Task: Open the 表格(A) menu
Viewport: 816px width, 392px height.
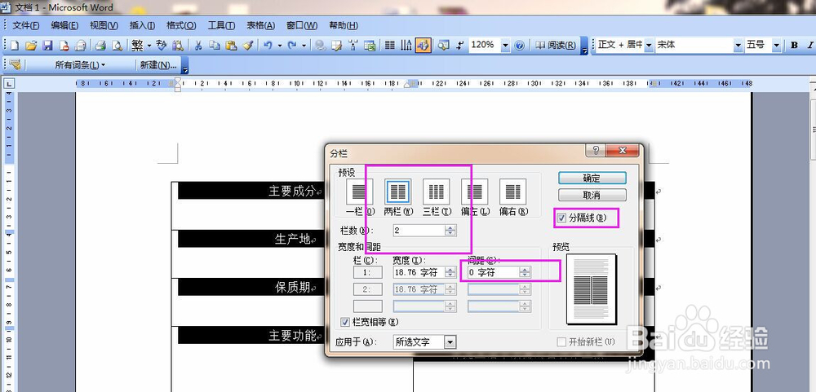Action: pyautogui.click(x=261, y=25)
